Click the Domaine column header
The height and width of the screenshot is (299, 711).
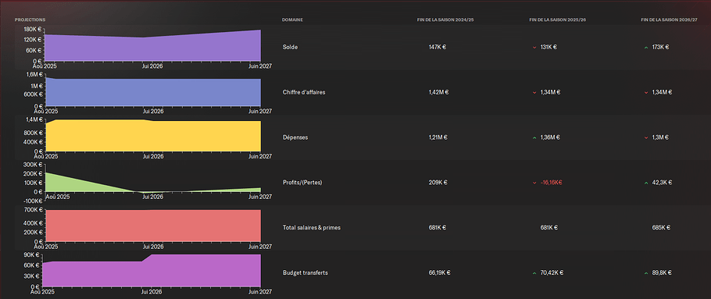[x=292, y=20]
